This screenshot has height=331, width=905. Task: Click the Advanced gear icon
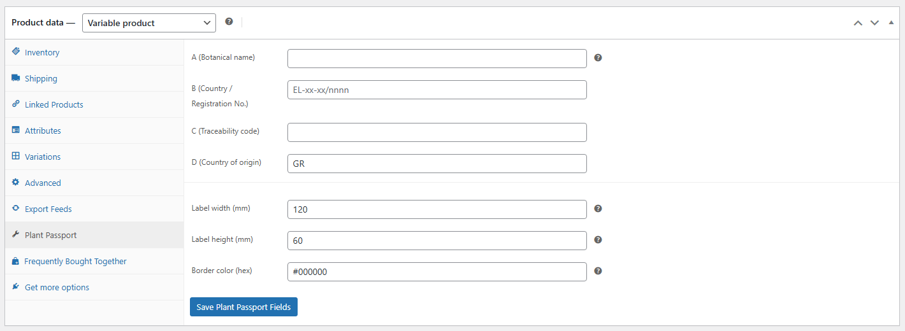(16, 182)
